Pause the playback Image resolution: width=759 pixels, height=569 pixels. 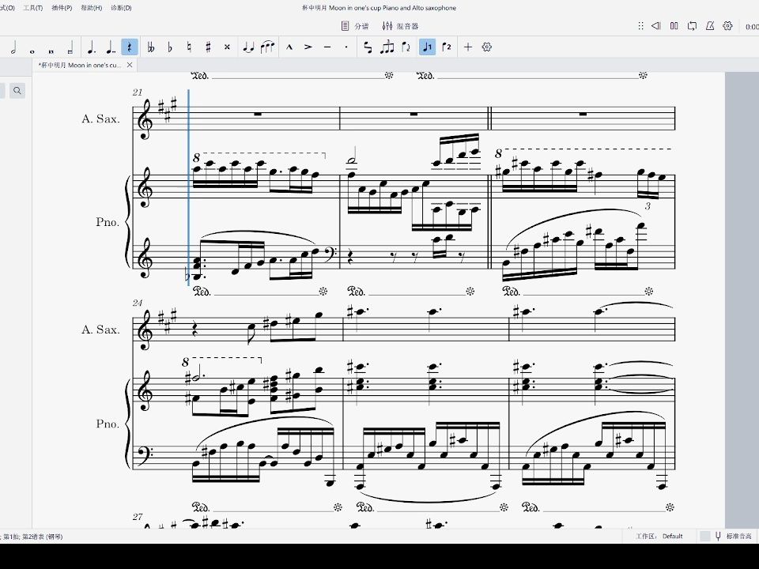point(674,26)
